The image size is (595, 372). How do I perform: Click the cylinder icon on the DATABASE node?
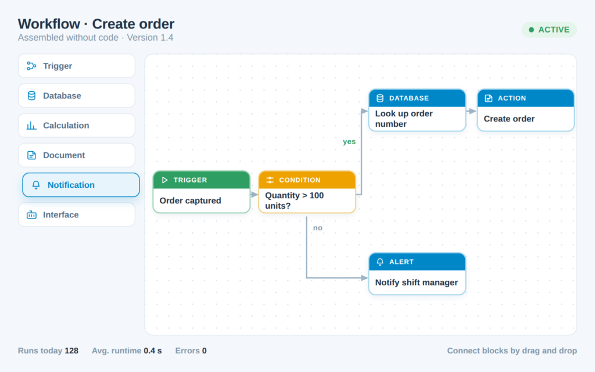click(x=380, y=98)
